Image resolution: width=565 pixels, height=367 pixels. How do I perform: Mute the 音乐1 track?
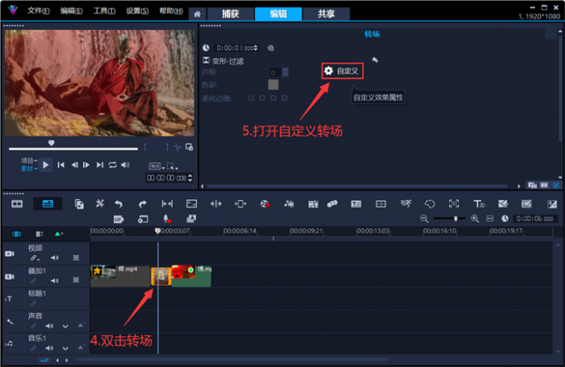coord(49,348)
